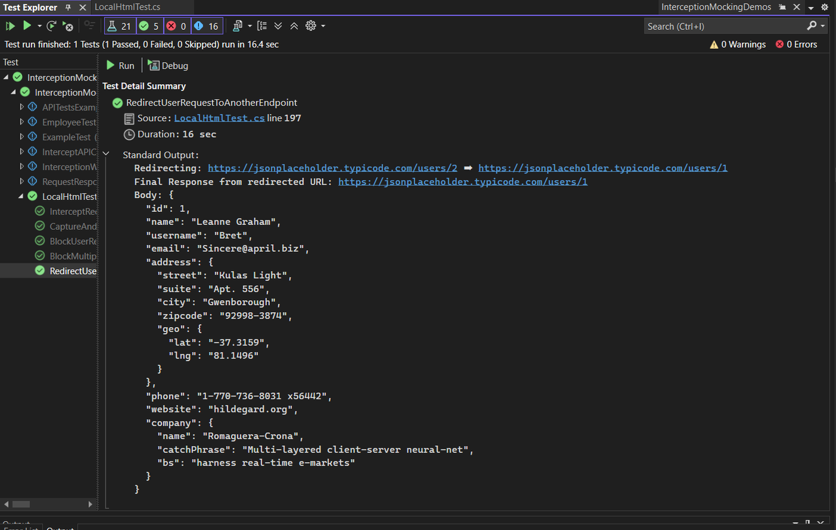
Task: Open the tab list dropdown arrow at top right
Action: tap(811, 8)
